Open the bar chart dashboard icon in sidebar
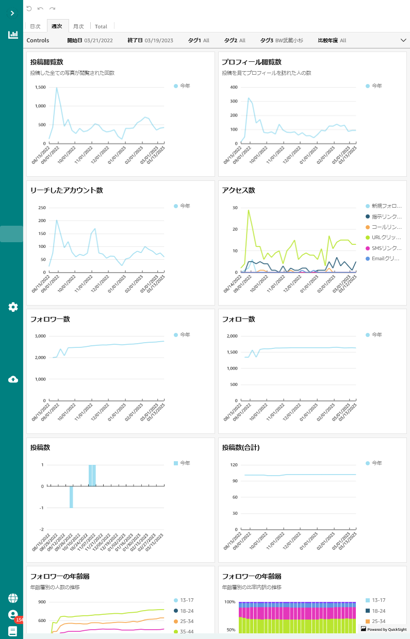This screenshot has width=410, height=639. pyautogui.click(x=13, y=35)
